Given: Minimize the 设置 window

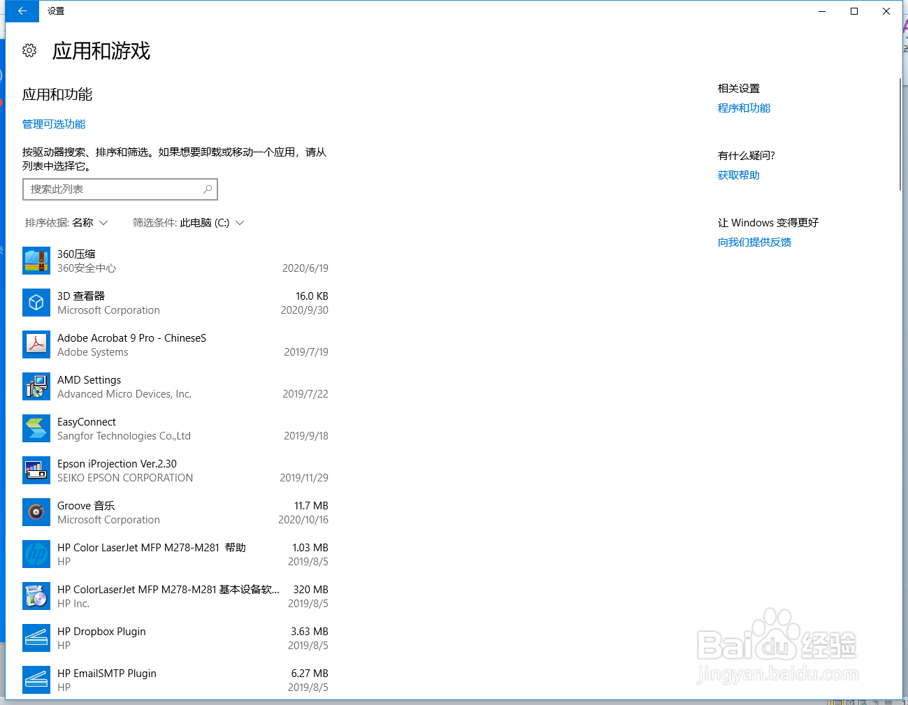Looking at the screenshot, I should 822,11.
